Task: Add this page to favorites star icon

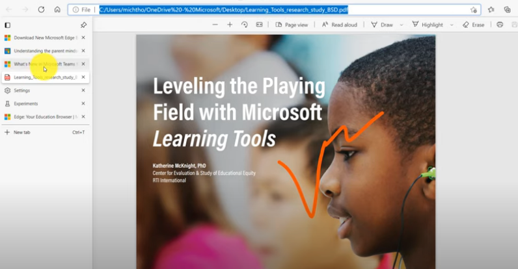Action: coord(473,10)
